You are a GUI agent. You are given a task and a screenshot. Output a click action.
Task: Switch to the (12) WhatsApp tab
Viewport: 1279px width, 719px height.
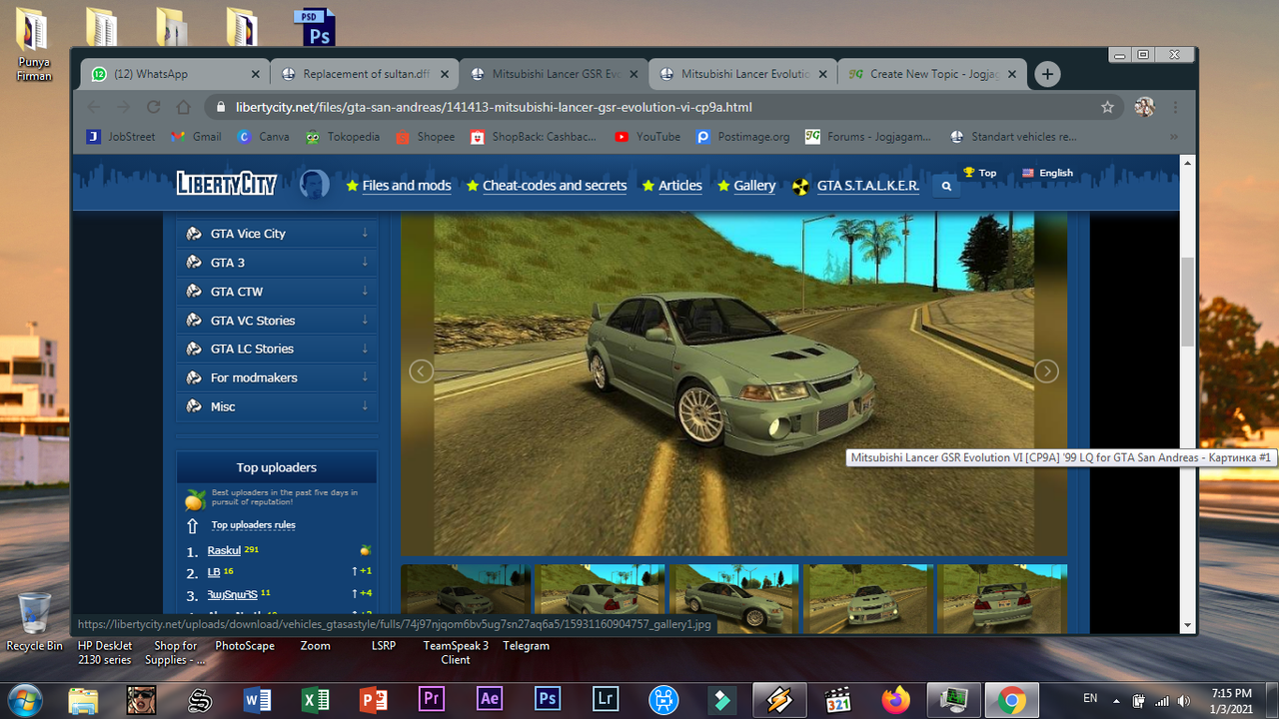tap(176, 74)
